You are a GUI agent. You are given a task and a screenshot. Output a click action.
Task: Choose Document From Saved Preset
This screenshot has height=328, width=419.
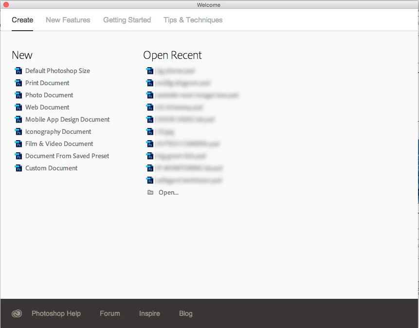[67, 156]
